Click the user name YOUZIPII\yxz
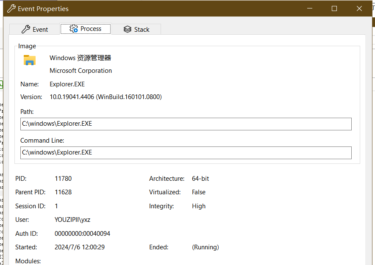 tap(72, 220)
